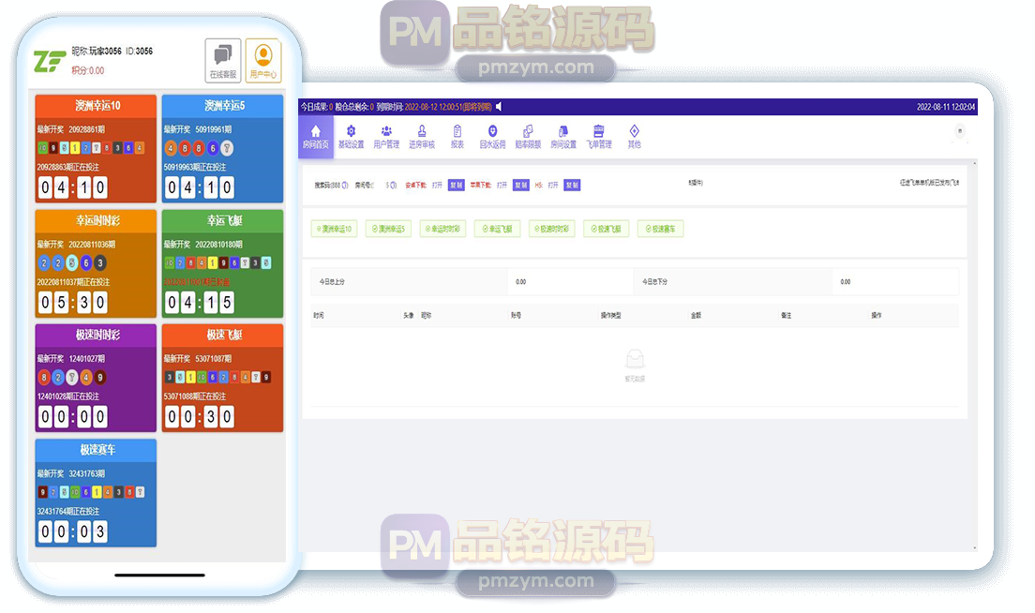The height and width of the screenshot is (613, 1035).
Task: Click the 时间 column header
Action: coord(319,316)
